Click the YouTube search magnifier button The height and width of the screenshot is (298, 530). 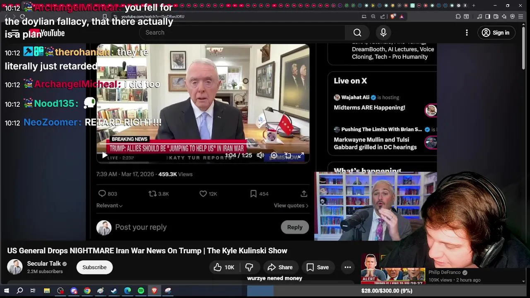357,33
